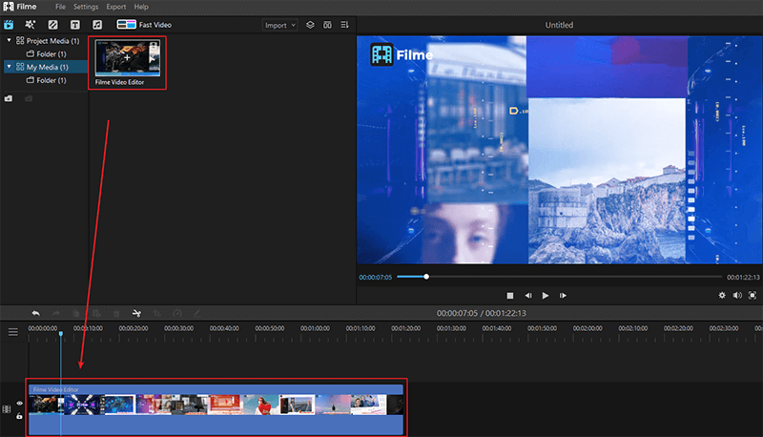Collapse the Project Media tree node

(9, 40)
